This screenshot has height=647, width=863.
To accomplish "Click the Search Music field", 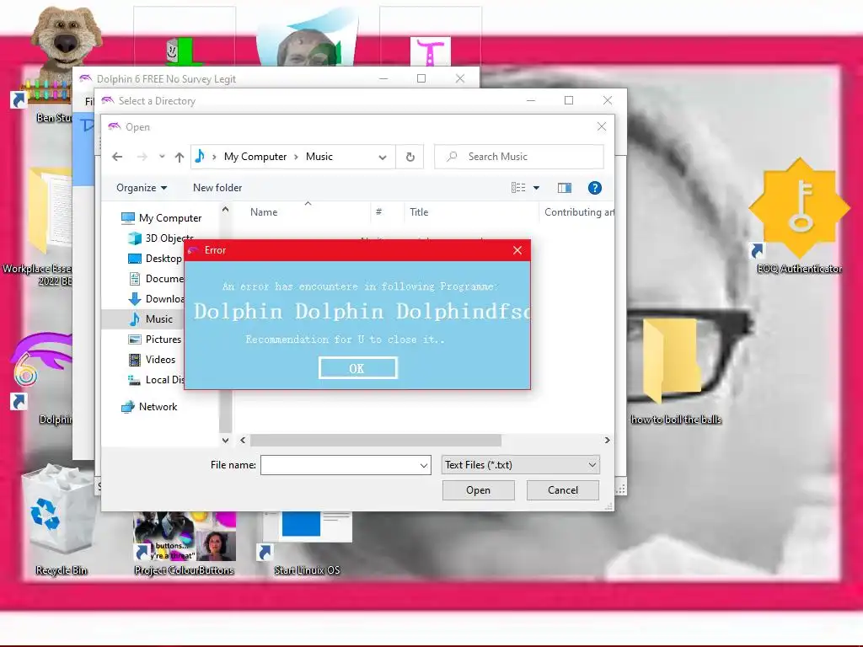I will point(519,157).
